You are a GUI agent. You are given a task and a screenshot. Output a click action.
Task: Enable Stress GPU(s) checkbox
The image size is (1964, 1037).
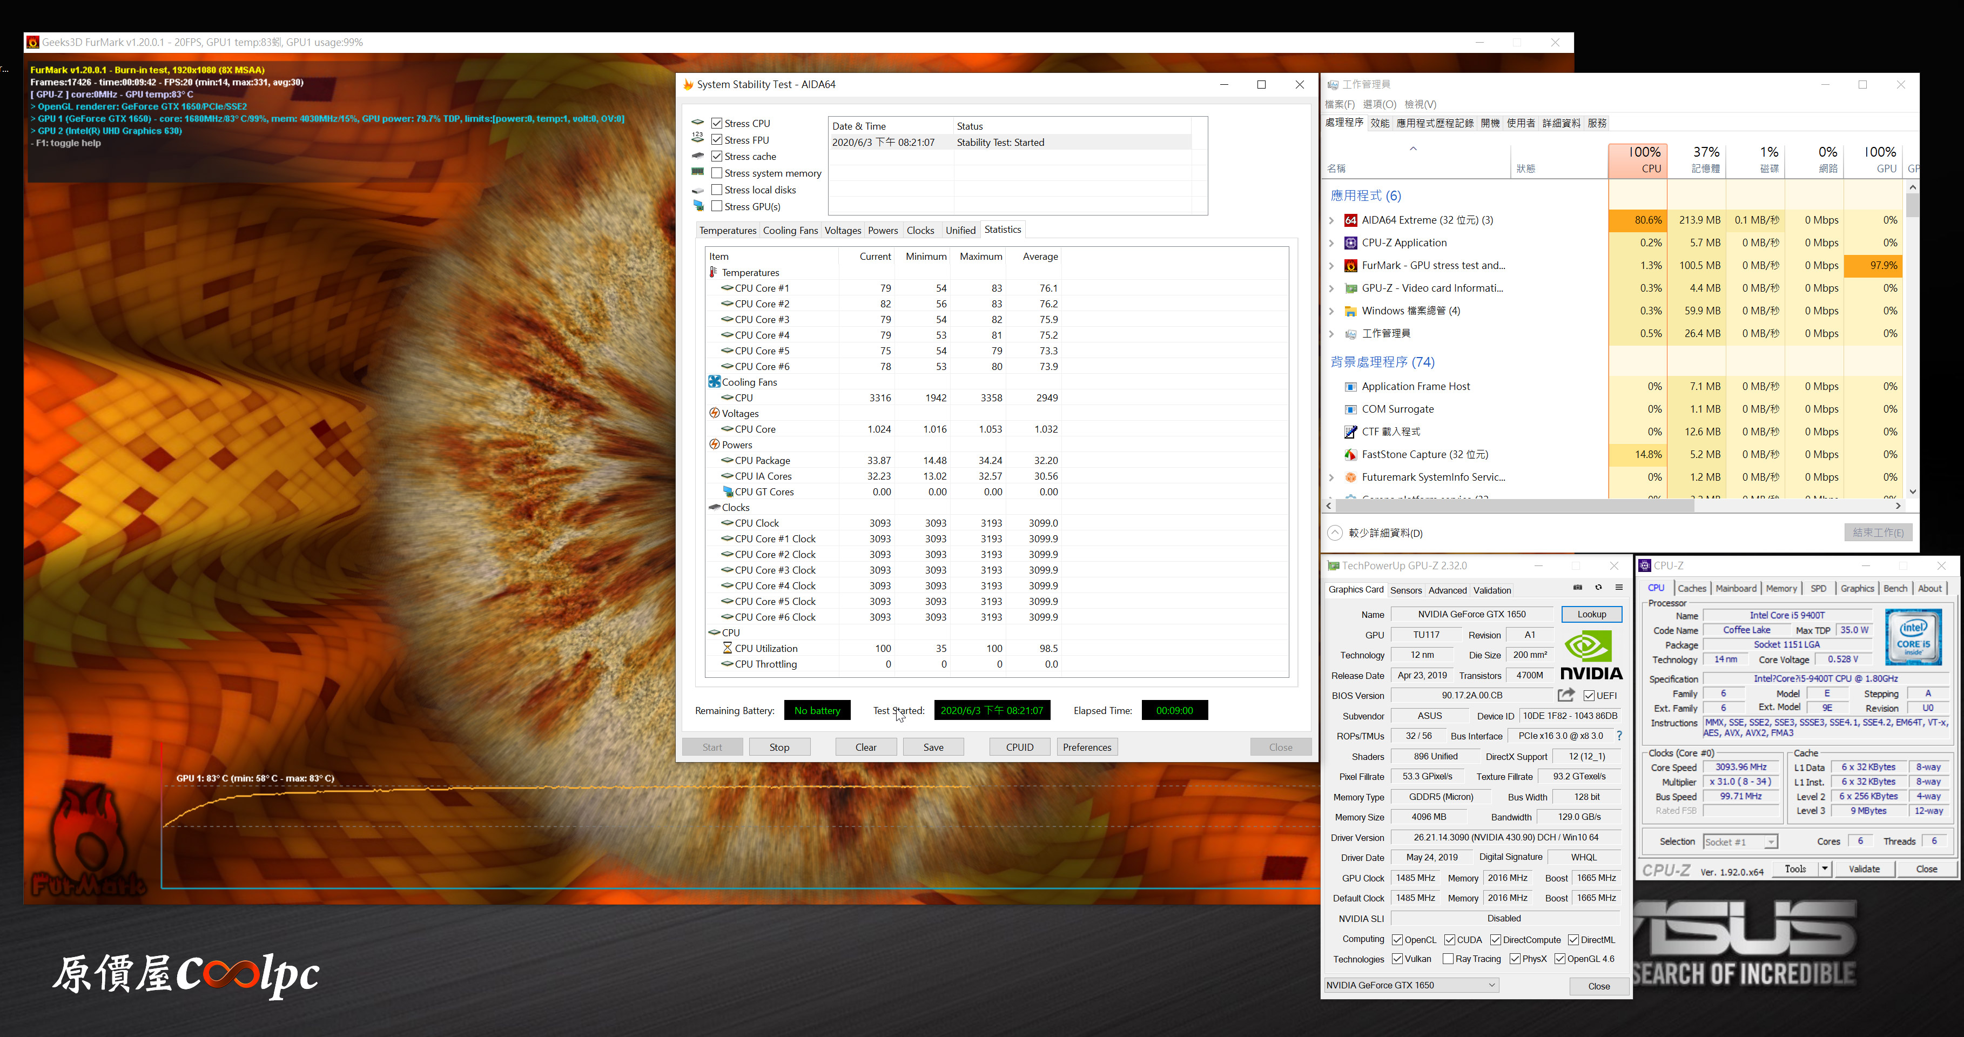pos(717,206)
